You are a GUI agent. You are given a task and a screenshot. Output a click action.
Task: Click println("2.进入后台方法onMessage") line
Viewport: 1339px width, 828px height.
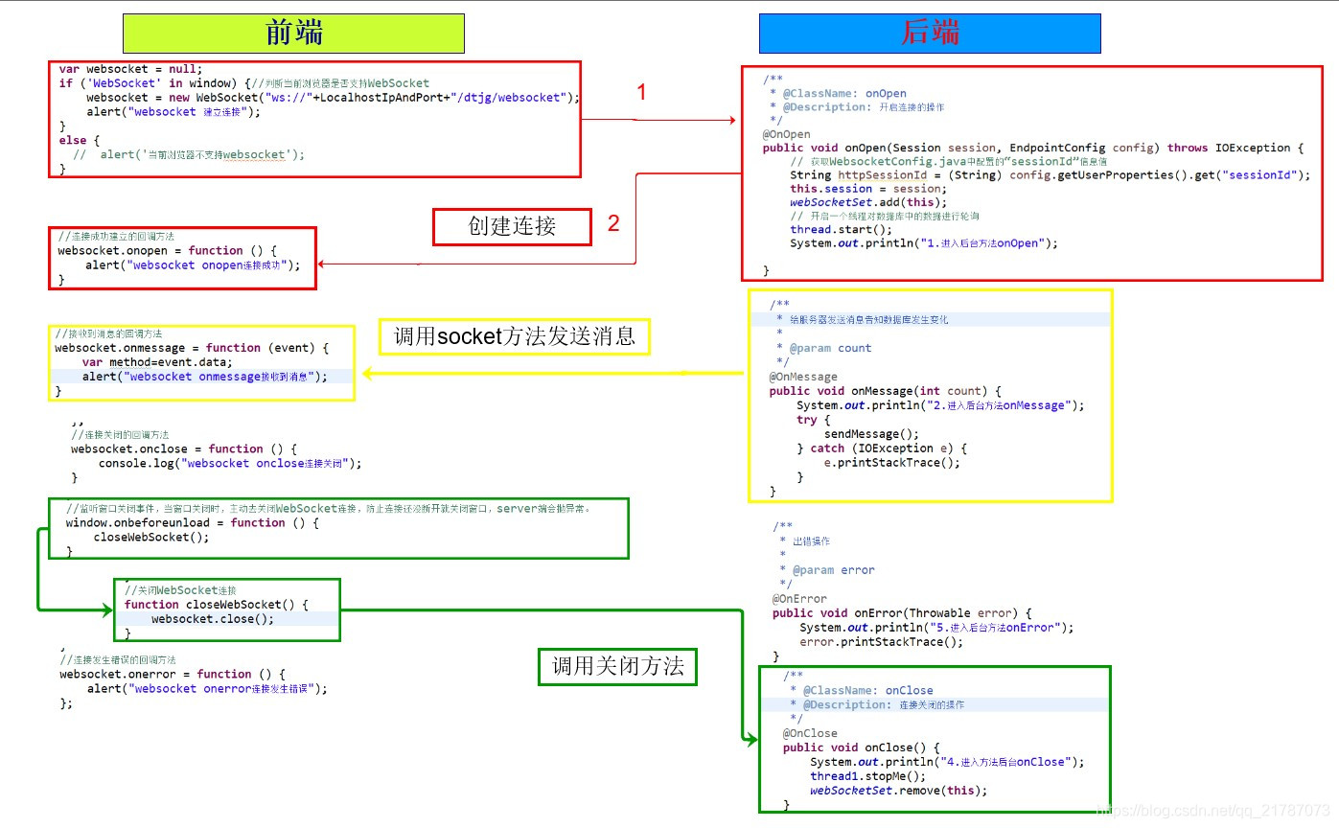tap(940, 405)
